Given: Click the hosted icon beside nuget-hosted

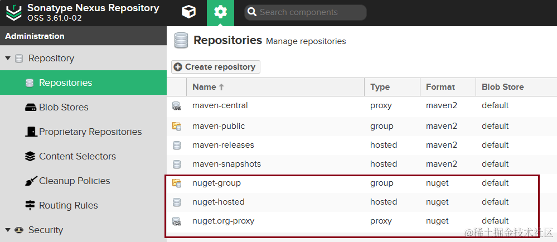Looking at the screenshot, I should (177, 202).
